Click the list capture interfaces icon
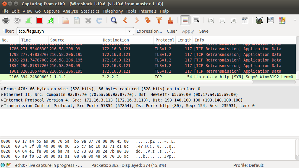Screen dimensions: 299x168 pos(6,20)
